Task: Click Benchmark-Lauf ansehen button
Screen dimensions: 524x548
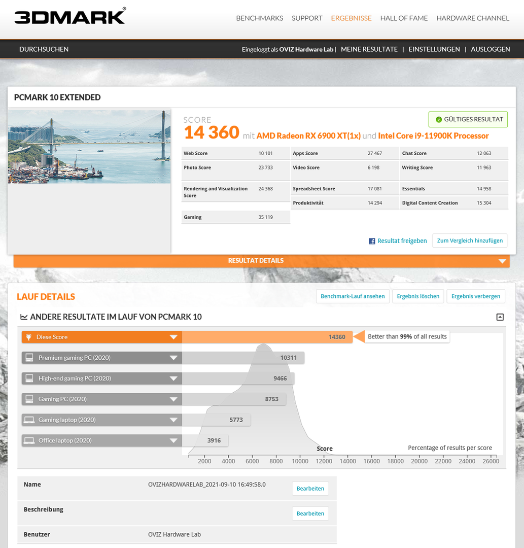Action: point(353,296)
